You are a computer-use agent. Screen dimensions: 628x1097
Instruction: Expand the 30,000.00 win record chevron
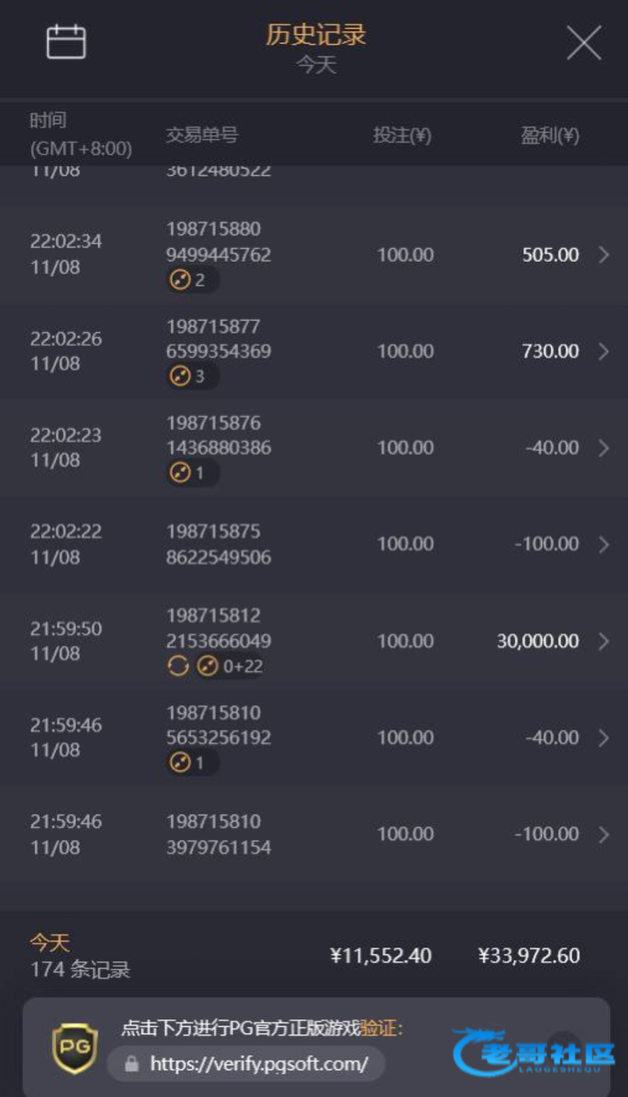(x=604, y=641)
